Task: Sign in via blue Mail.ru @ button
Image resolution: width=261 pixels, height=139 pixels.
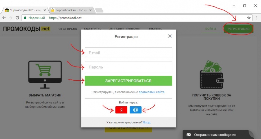Action: click(x=135, y=110)
